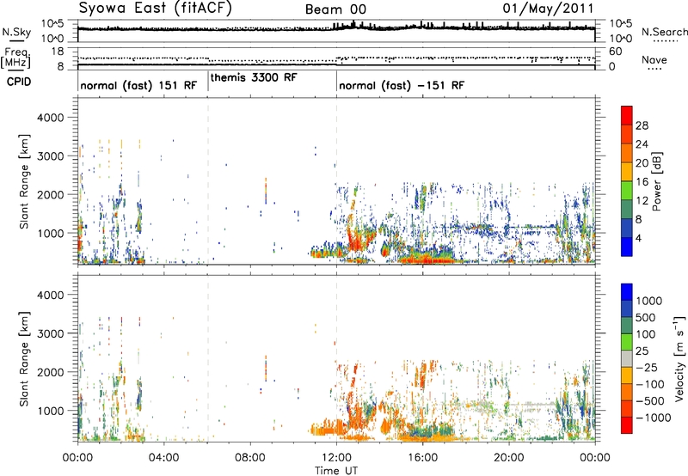Click the '500' value on velocity color bar
688x476 pixels.
(x=646, y=318)
